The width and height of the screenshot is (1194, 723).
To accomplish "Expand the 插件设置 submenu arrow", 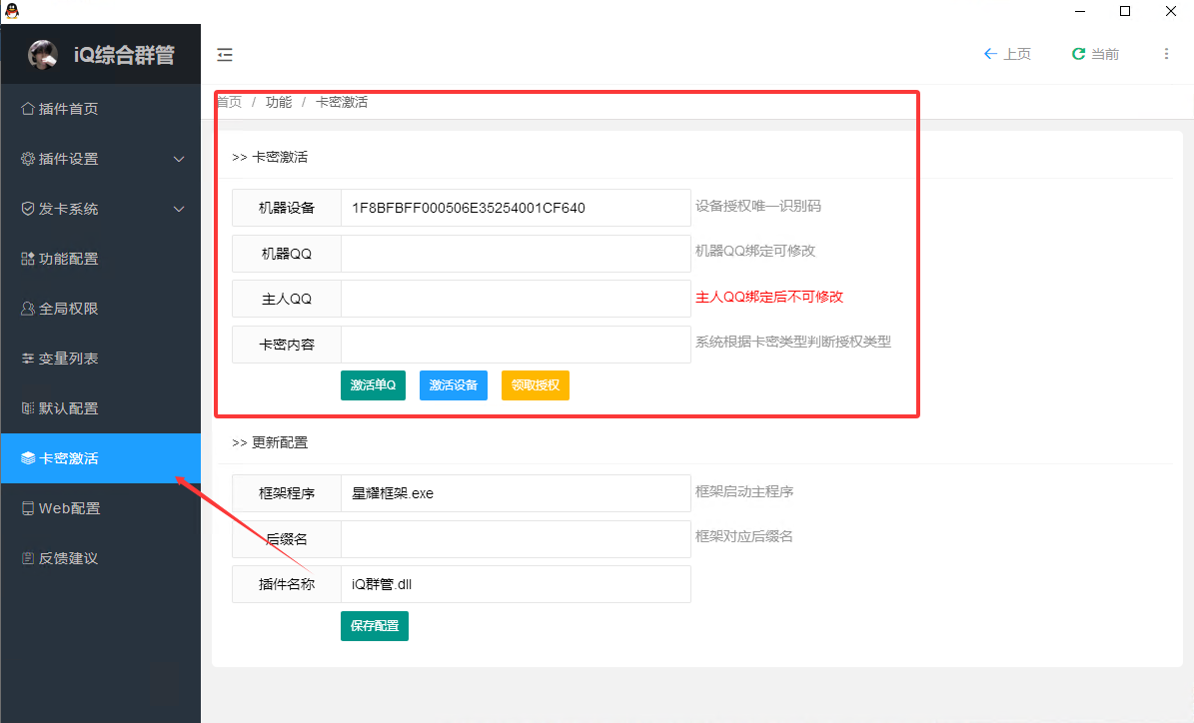I will 179,159.
